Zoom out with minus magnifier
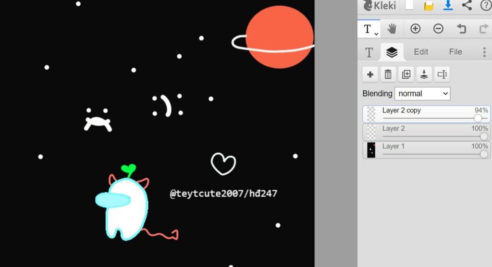This screenshot has height=267, width=492. (x=438, y=29)
